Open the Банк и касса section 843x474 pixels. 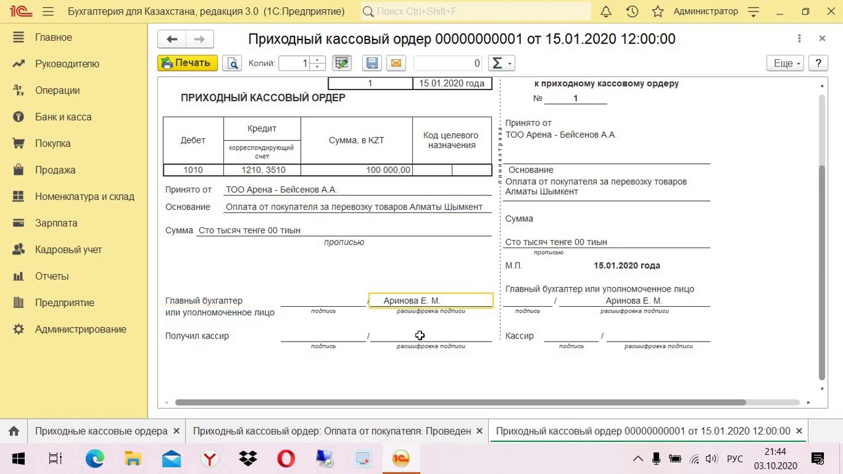[x=63, y=117]
